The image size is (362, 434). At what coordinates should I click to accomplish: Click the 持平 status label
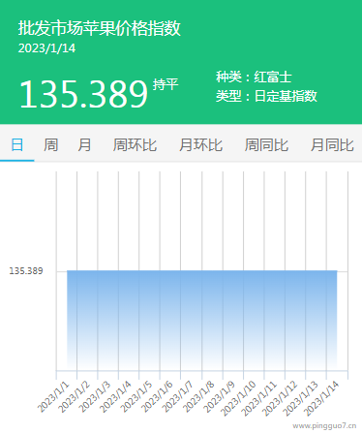[166, 84]
